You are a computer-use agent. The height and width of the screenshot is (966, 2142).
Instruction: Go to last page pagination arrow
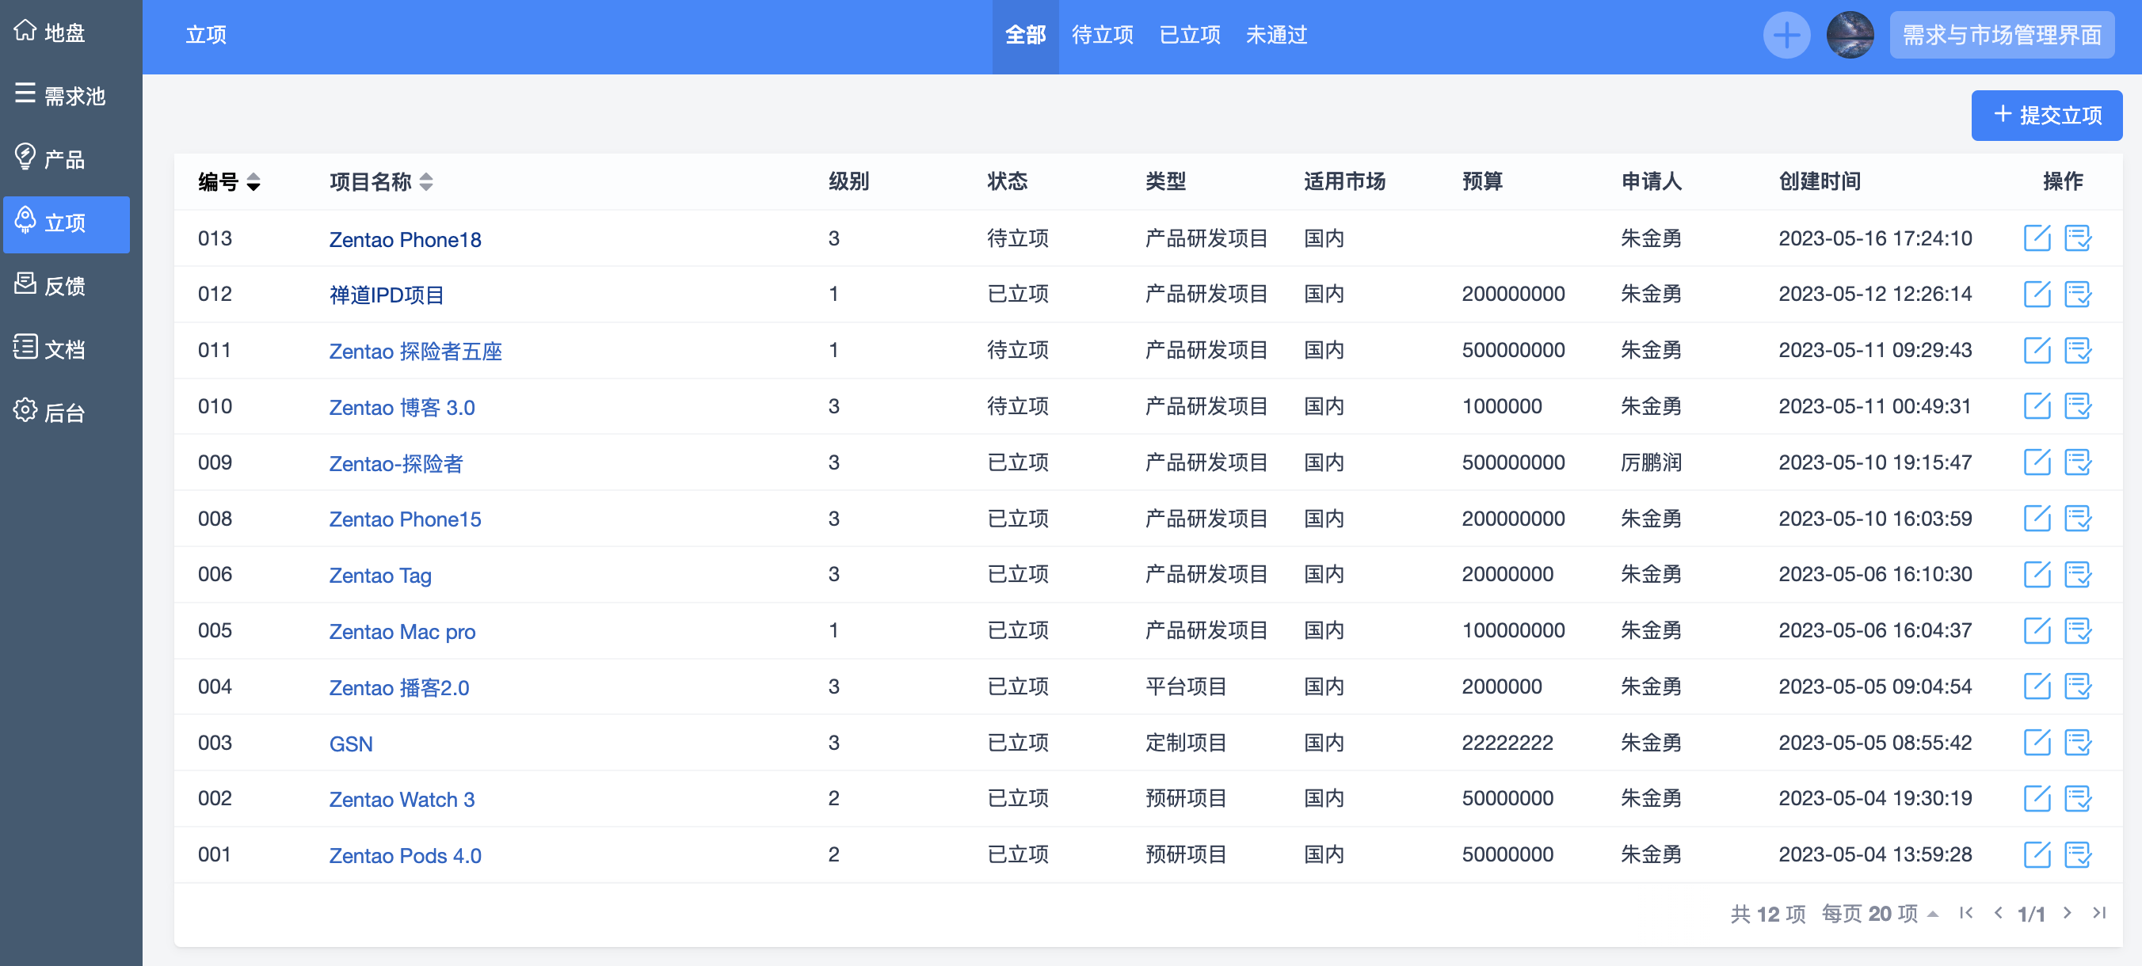(2098, 913)
